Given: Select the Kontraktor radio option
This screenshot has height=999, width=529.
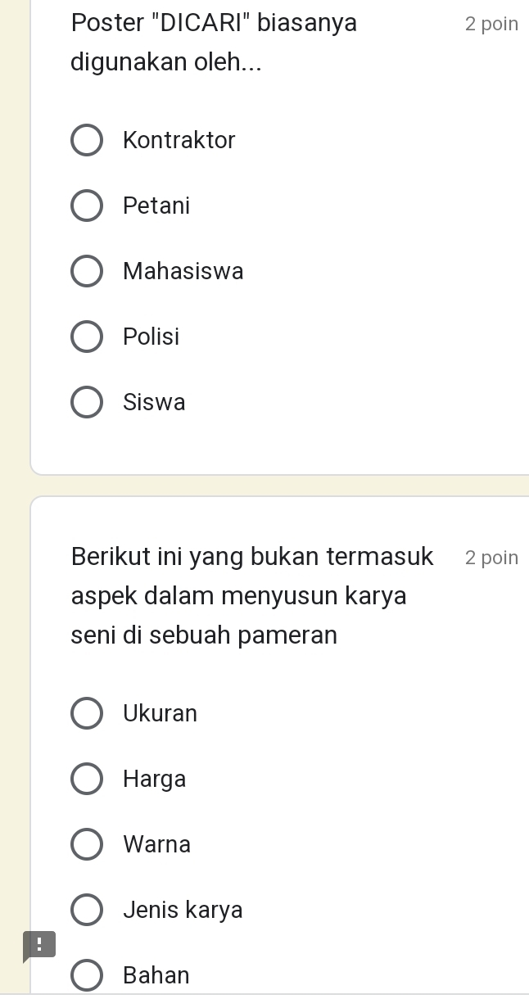Looking at the screenshot, I should [x=87, y=140].
